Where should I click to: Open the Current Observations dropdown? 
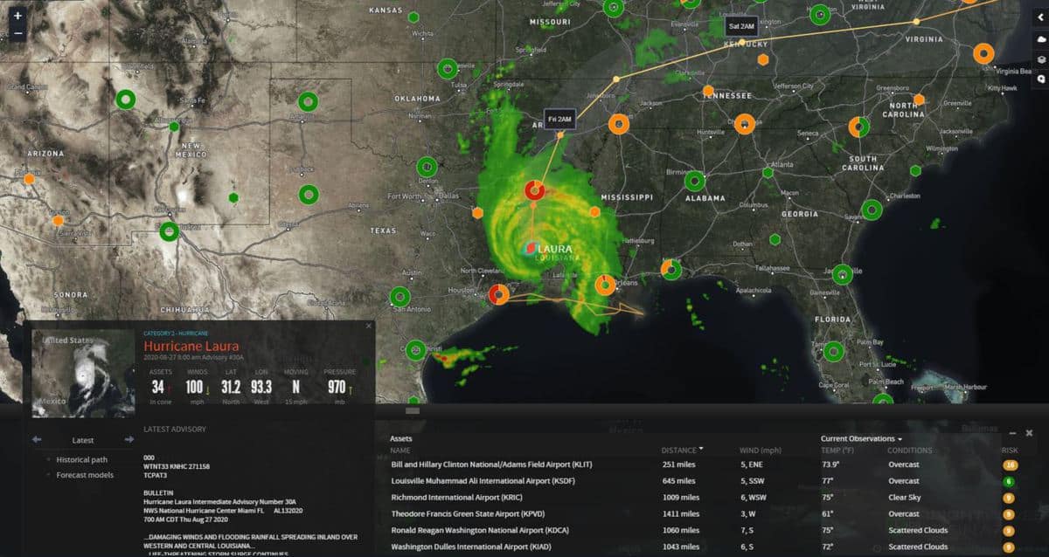[x=861, y=438]
